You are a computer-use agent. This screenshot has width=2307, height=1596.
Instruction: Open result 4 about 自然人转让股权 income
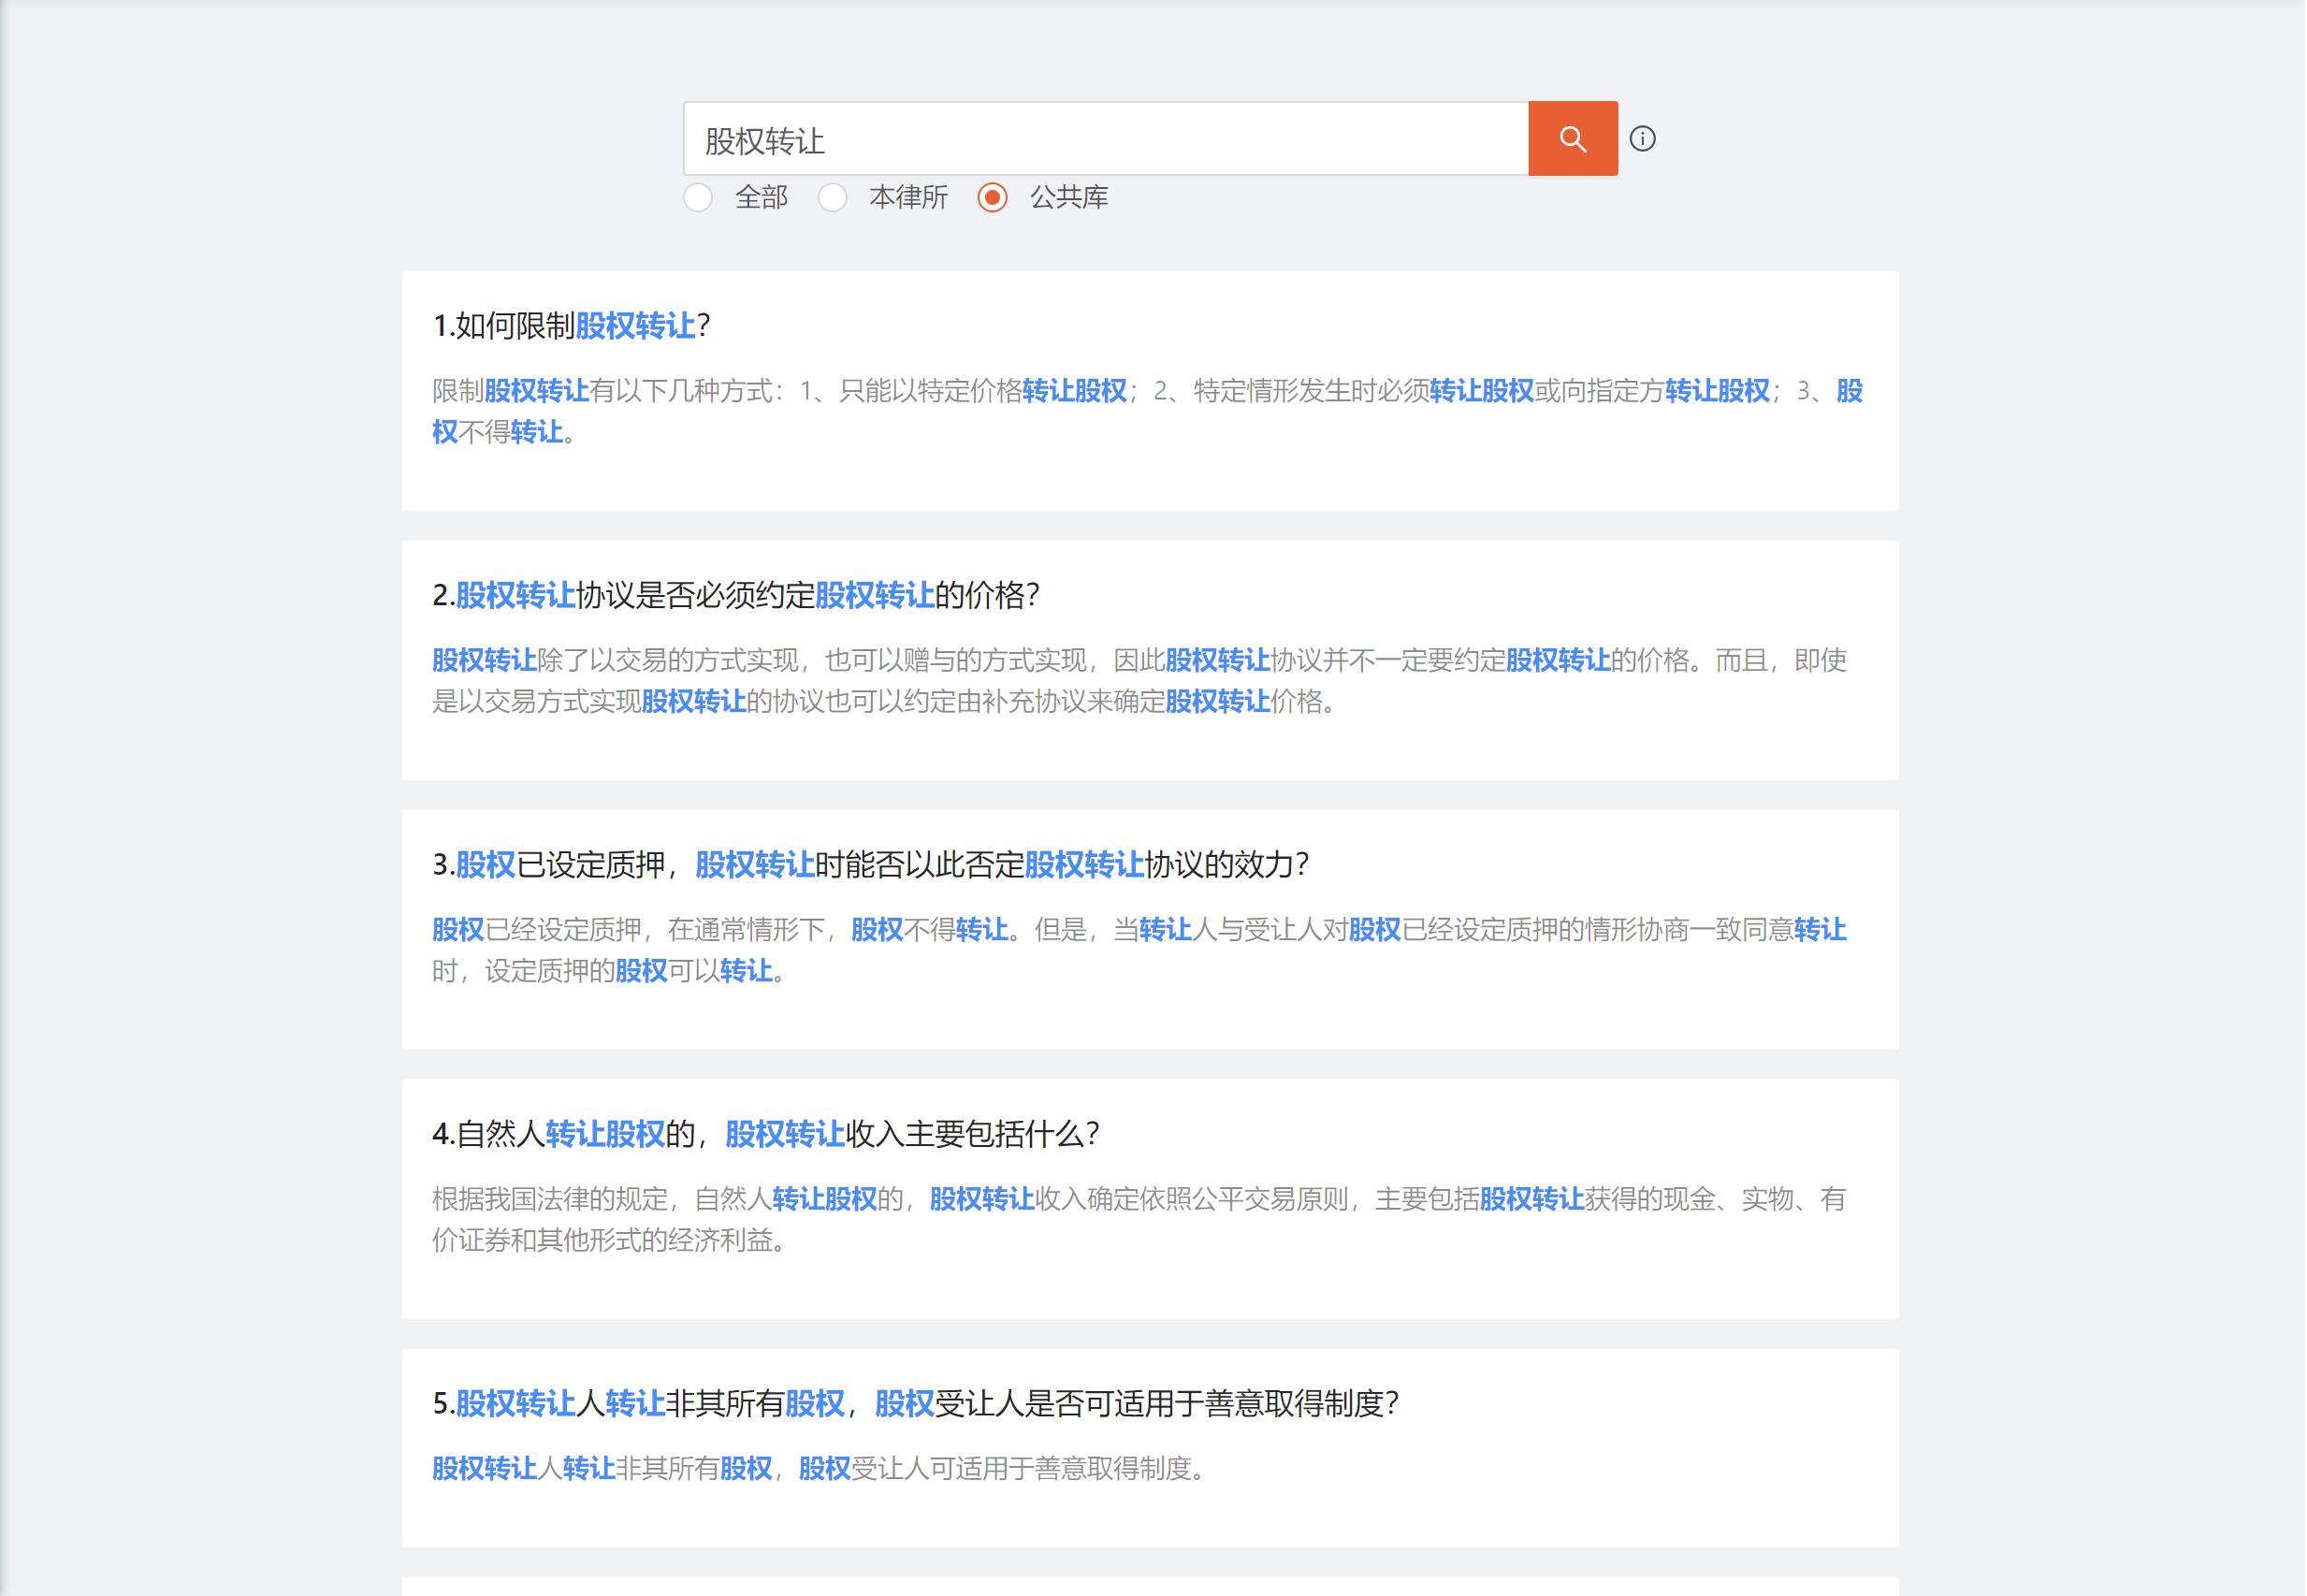click(765, 1134)
